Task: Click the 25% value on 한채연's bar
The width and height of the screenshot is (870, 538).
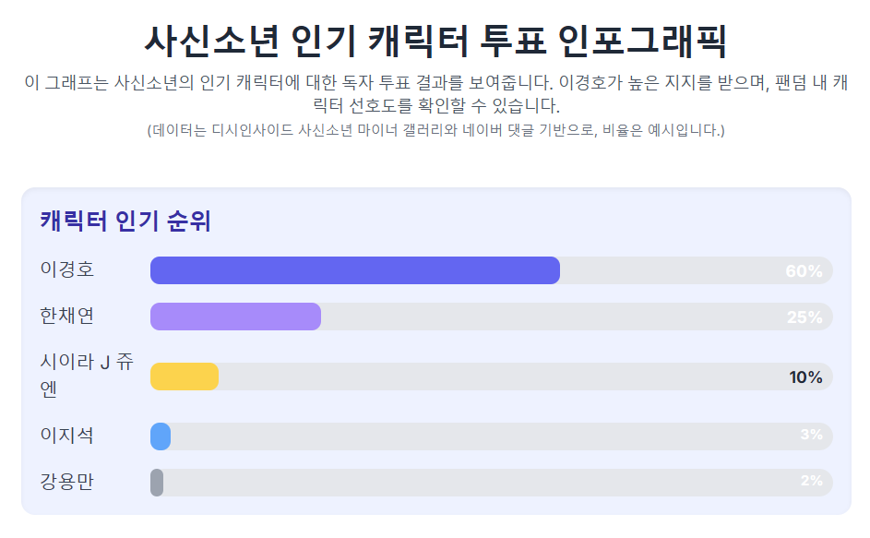Action: pyautogui.click(x=804, y=317)
